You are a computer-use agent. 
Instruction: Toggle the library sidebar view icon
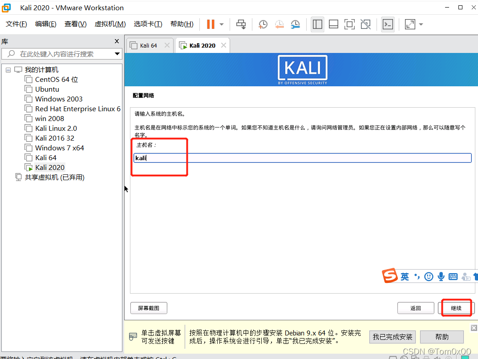317,24
